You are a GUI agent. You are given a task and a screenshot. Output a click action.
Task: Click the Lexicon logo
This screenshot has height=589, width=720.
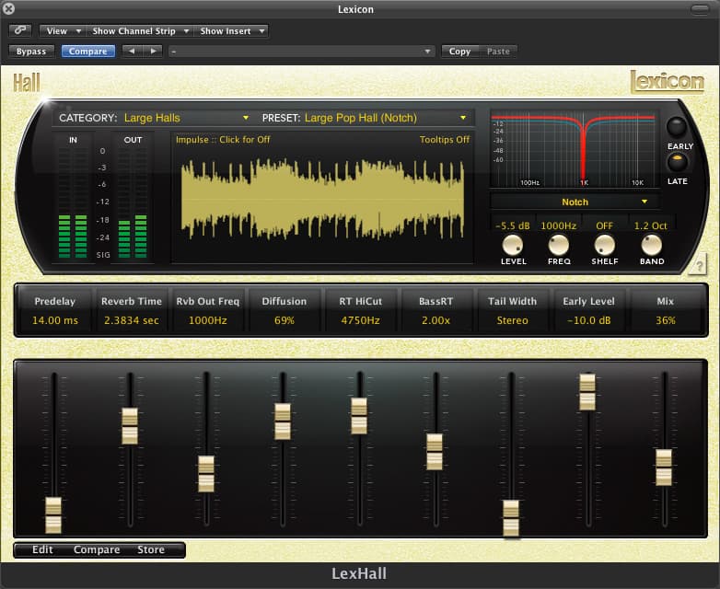click(667, 83)
